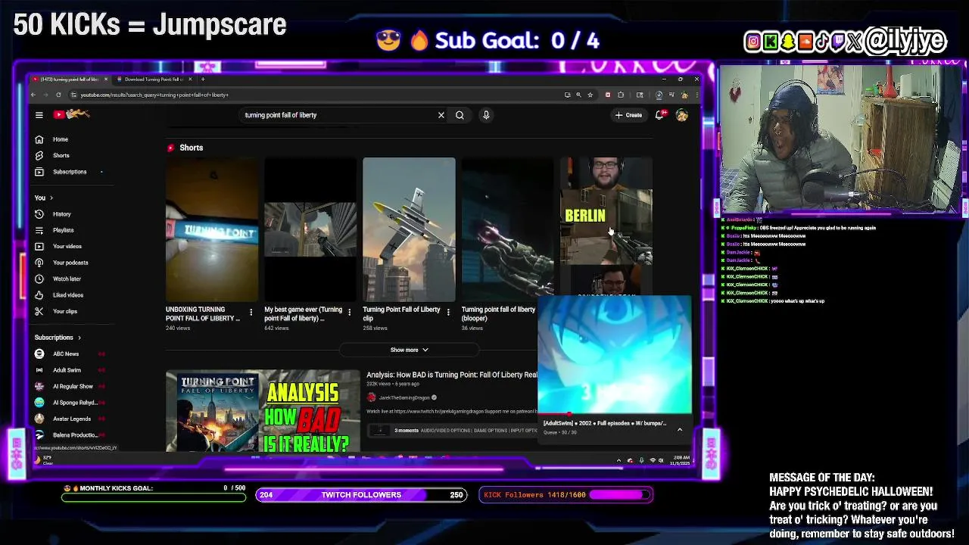Open AI Sponge Rehydrated subscription row
The image size is (969, 545).
[69, 403]
